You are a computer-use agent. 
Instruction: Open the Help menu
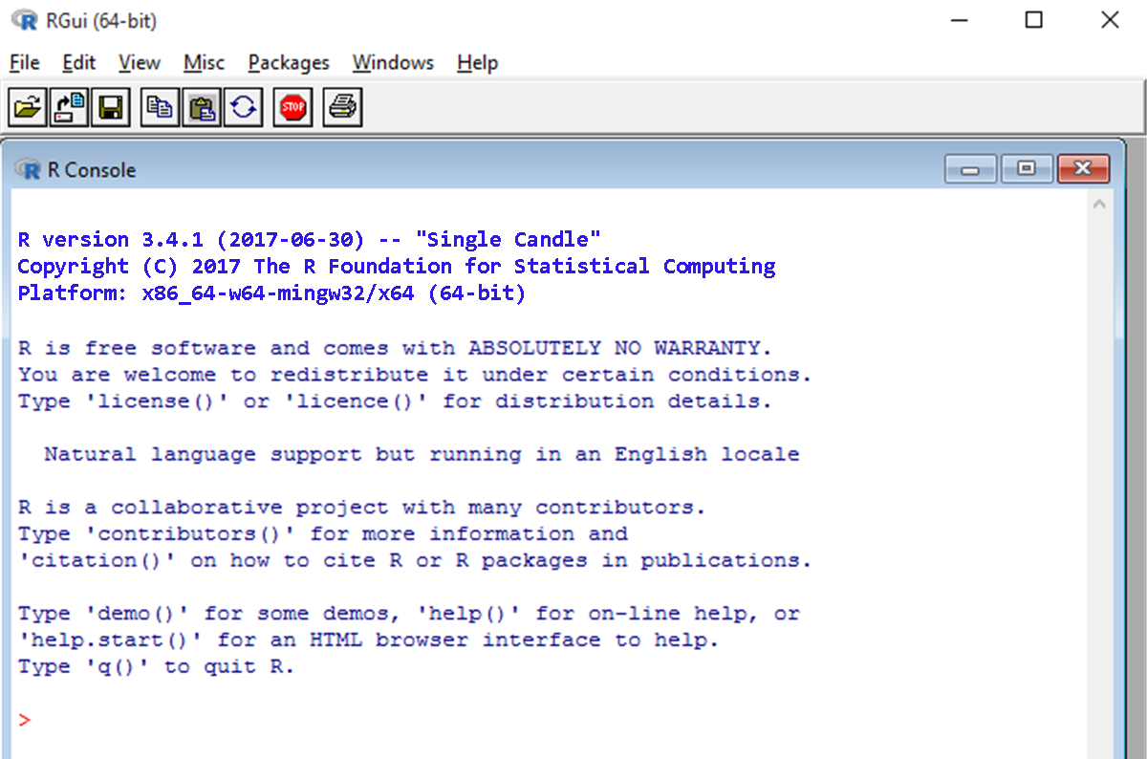477,63
